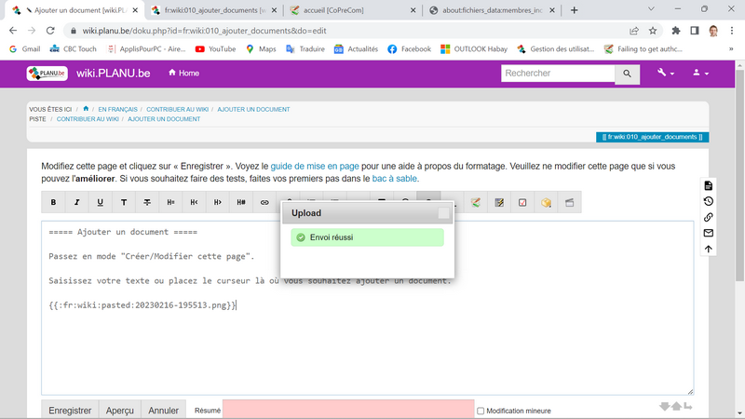Screen dimensions: 745x419
Task: Open old revisions via history icon
Action: click(x=708, y=201)
